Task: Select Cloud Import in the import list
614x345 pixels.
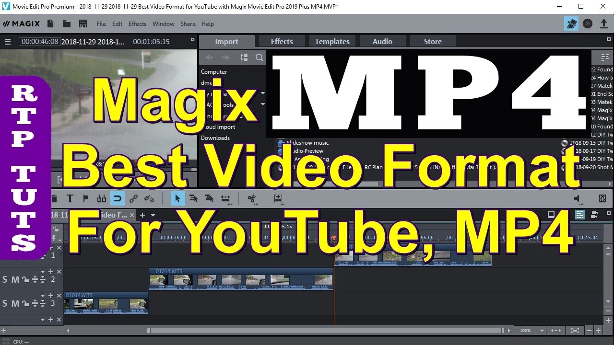Action: pyautogui.click(x=218, y=127)
